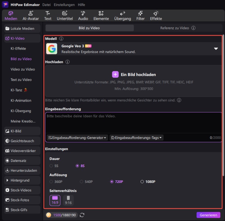The height and width of the screenshot is (221, 225).
Task: Open KI-Bild in the sidebar
Action: pyautogui.click(x=22, y=131)
